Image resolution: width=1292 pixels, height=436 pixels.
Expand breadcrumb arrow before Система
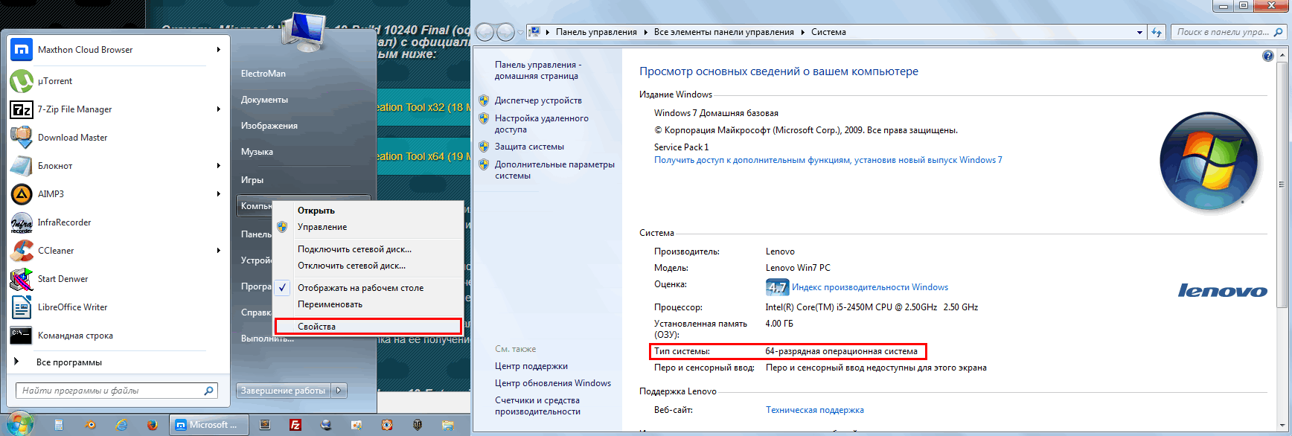coord(803,32)
